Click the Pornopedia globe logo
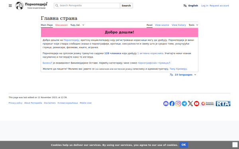Screen dimensions: 239x149 [x=20, y=6]
